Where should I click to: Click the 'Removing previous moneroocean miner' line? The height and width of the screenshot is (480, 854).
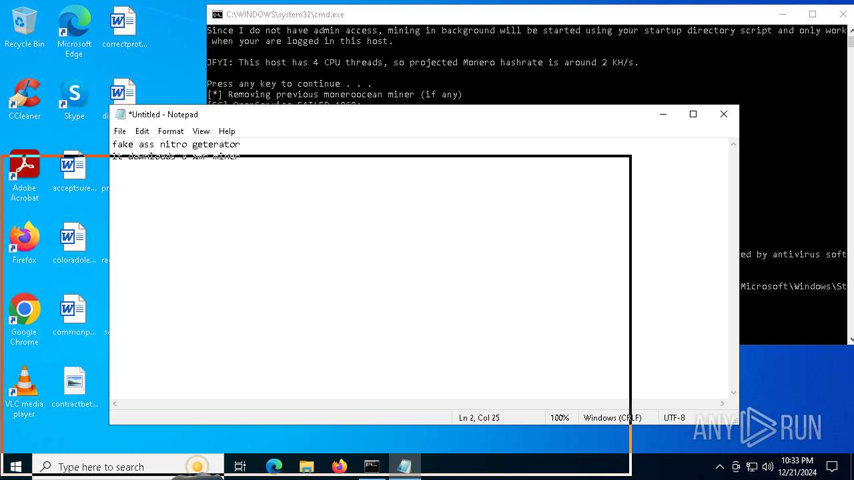(334, 94)
